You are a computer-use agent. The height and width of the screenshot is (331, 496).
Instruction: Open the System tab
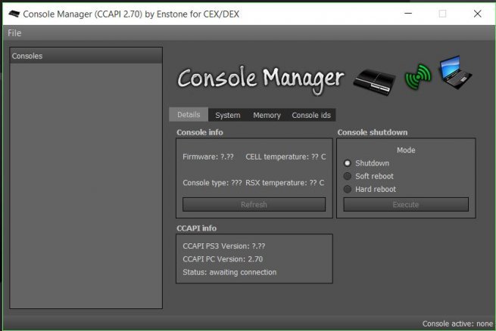click(227, 115)
